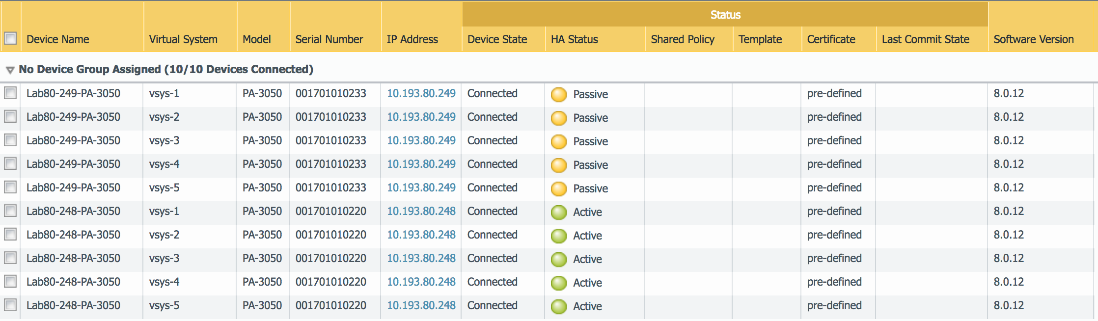Click the green Active HA icon for Lab80-248 vsys-3
The image size is (1098, 321).
coord(558,259)
